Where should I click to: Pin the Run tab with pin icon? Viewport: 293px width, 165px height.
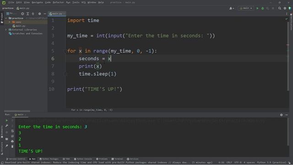pyautogui.click(x=6, y=146)
